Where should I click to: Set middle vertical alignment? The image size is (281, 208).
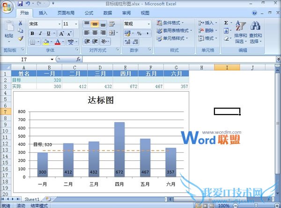(x=95, y=24)
